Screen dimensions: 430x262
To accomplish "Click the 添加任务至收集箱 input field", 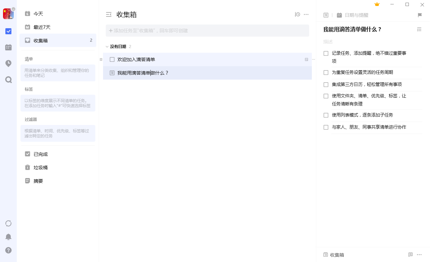I will 207,30.
